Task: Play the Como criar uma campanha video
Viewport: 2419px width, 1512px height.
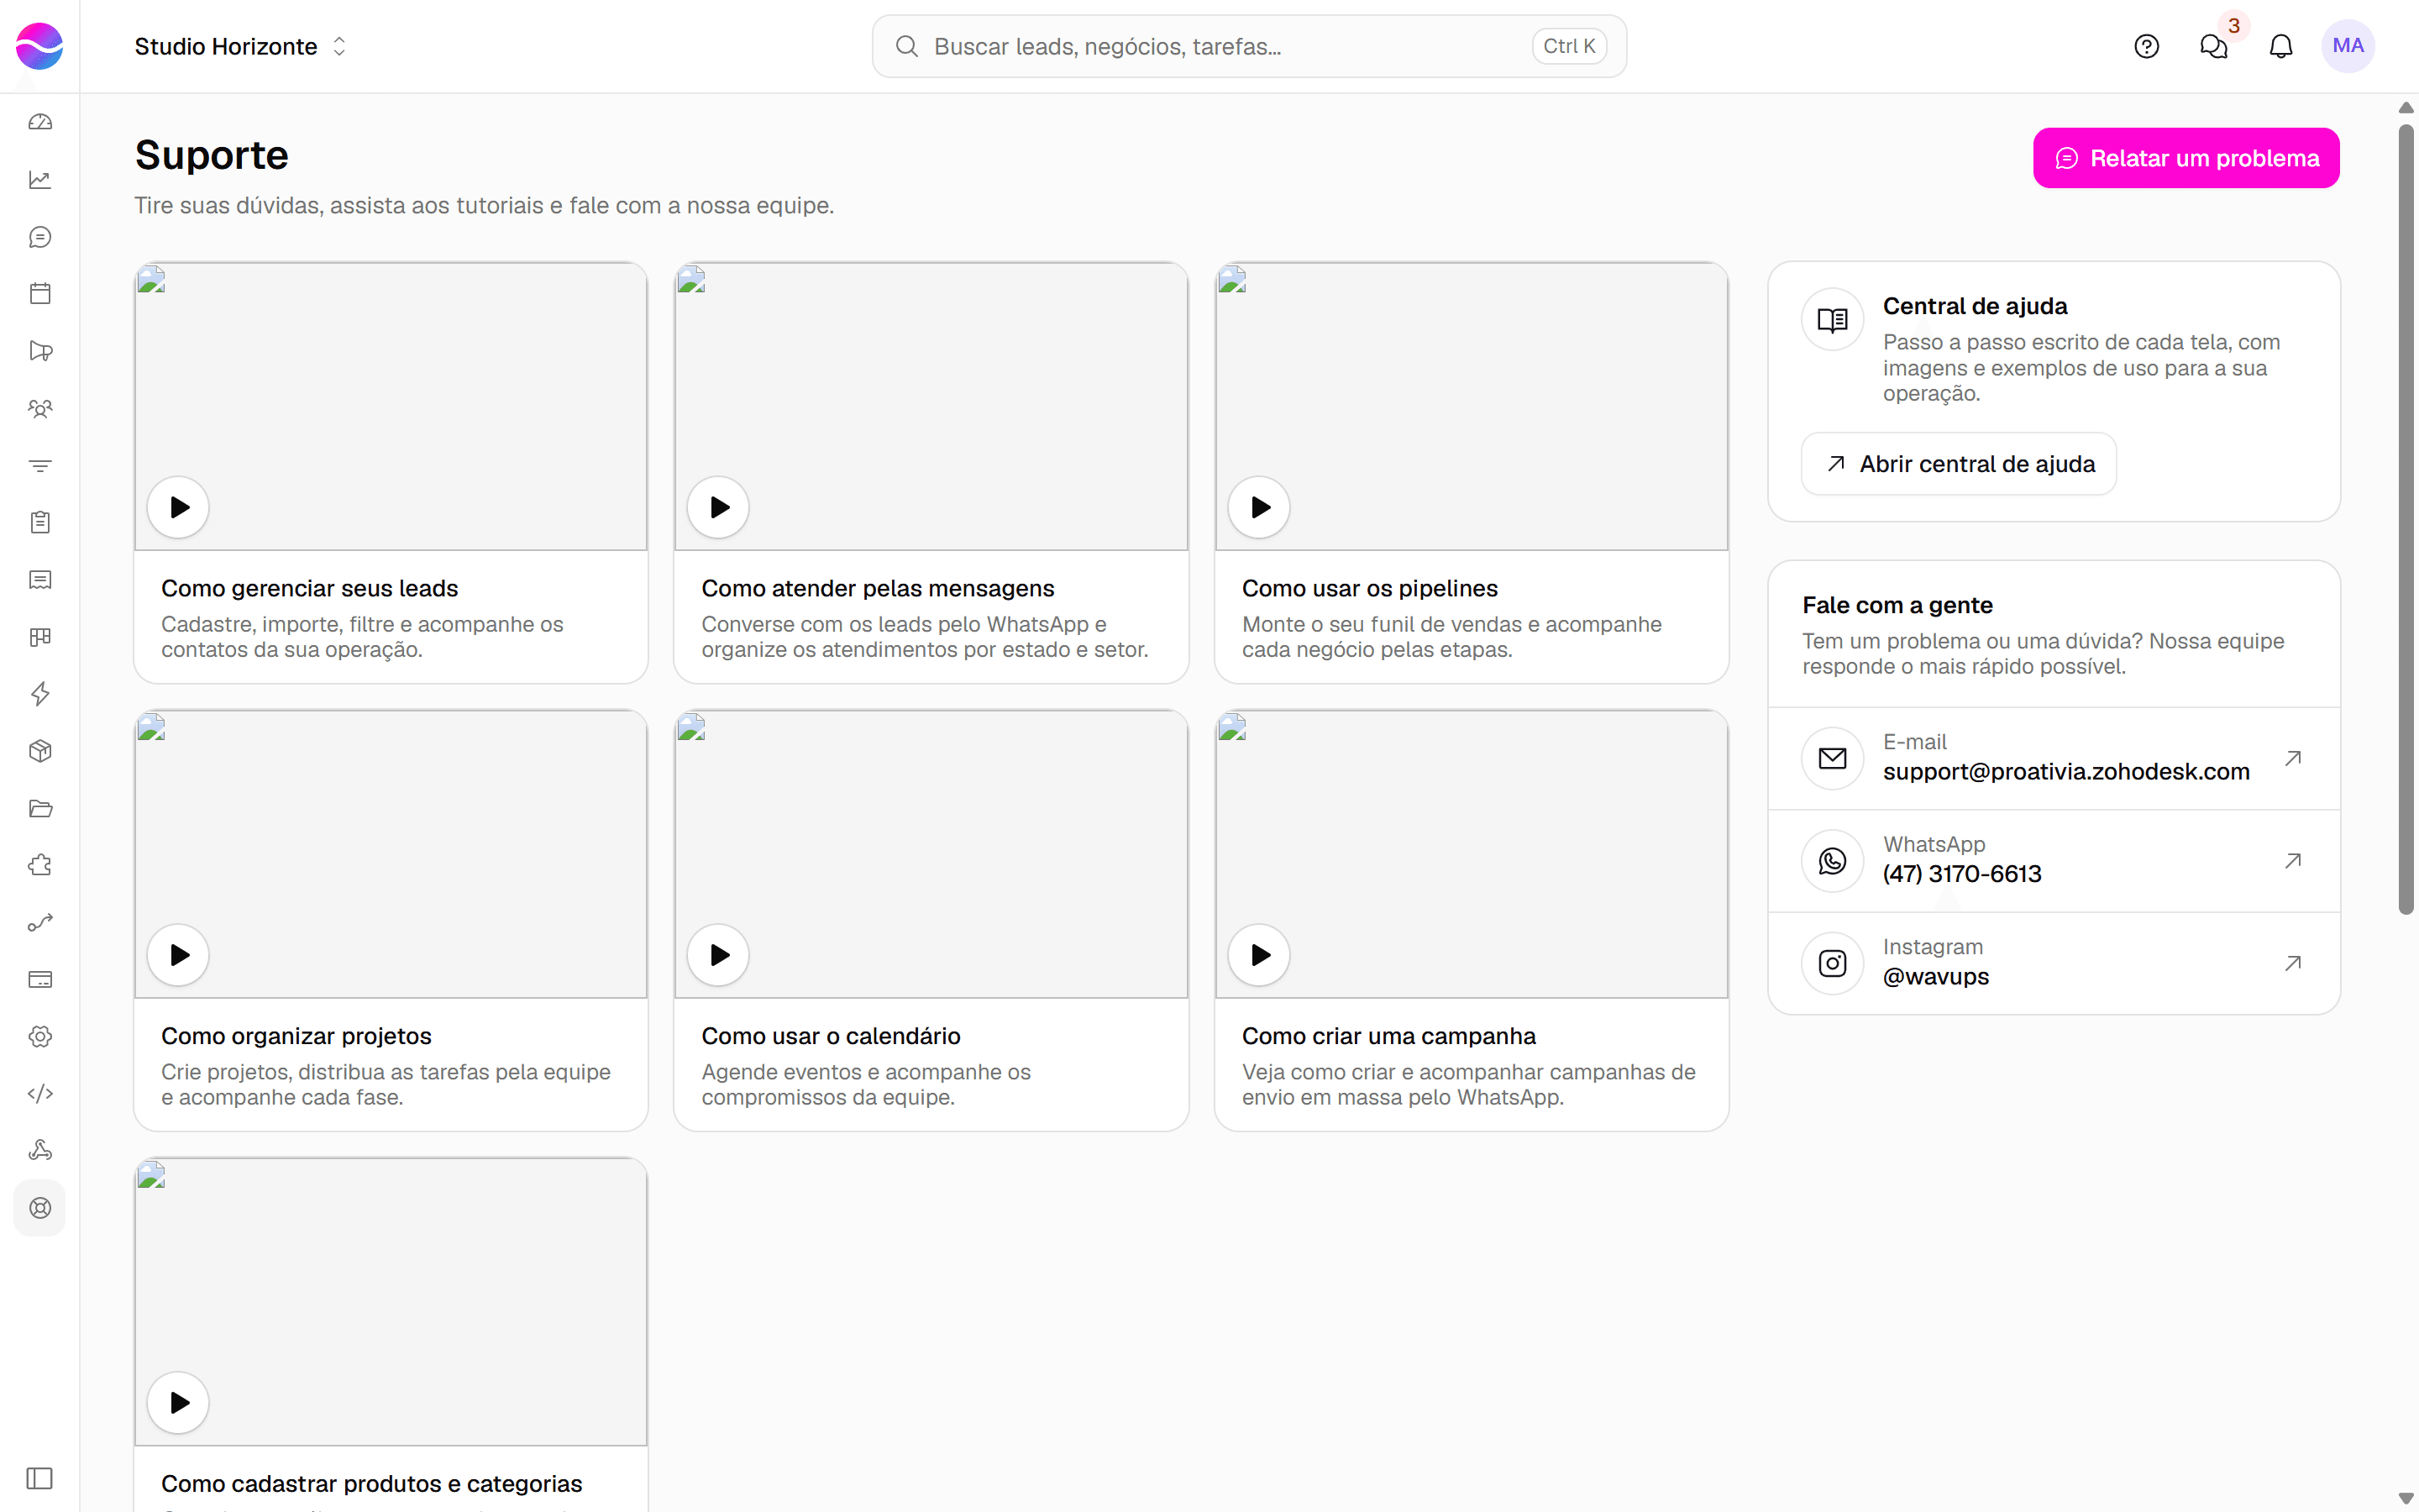Action: tap(1258, 955)
